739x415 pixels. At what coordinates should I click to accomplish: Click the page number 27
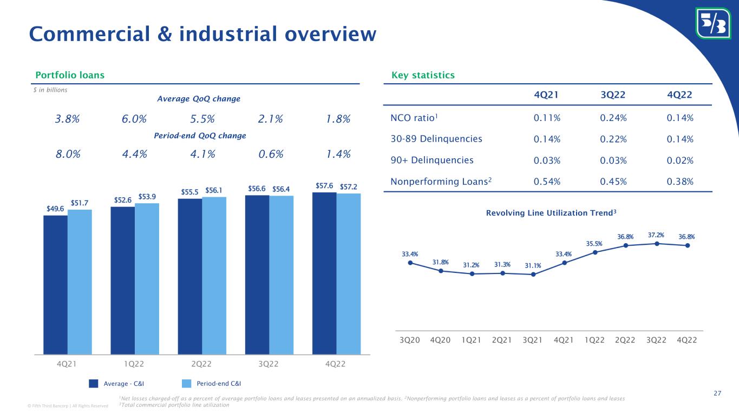(x=717, y=393)
